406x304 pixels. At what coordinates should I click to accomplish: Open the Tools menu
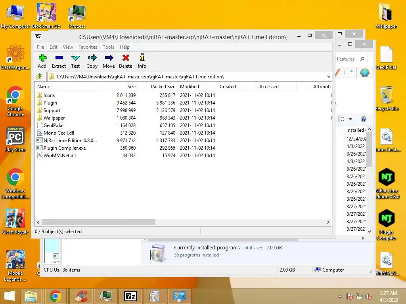108,47
